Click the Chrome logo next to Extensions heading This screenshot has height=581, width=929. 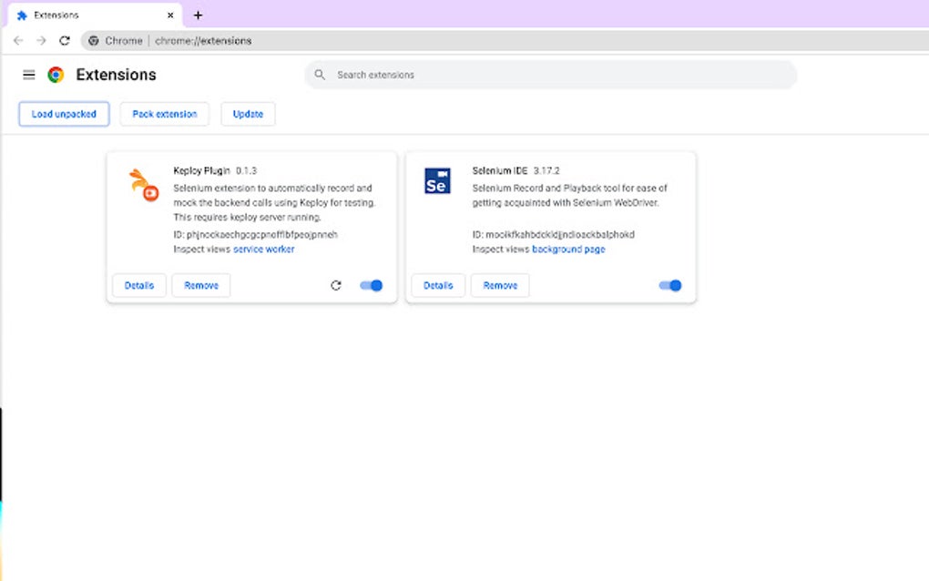pos(56,75)
